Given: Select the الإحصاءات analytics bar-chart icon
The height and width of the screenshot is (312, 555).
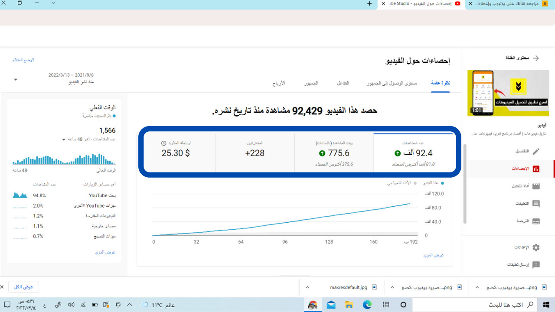Looking at the screenshot, I should 536,169.
